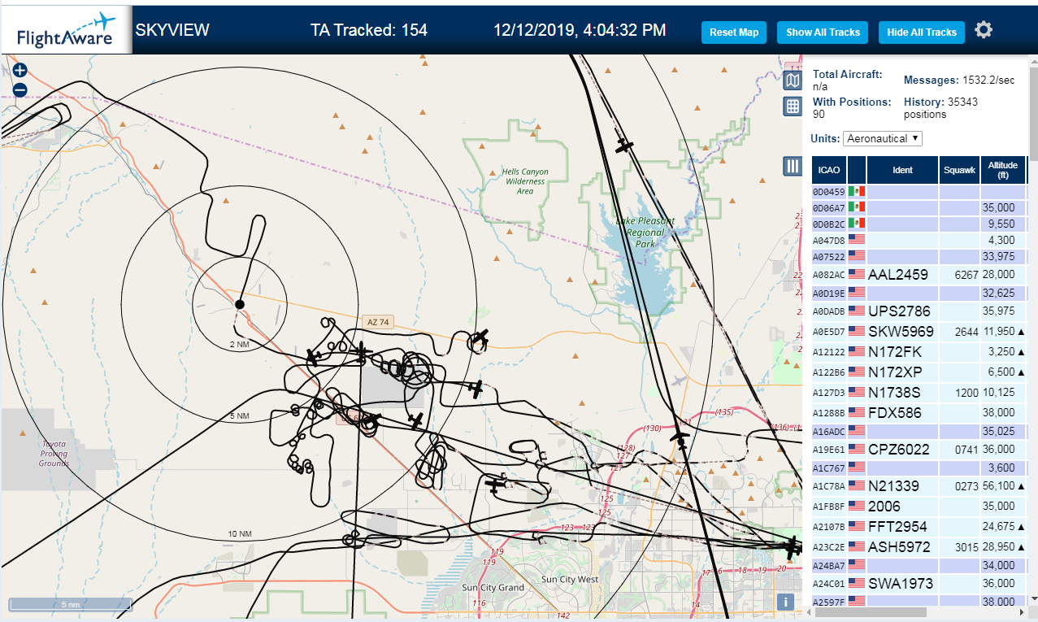Click the Toyota Proving Grounds label
This screenshot has width=1038, height=622.
(54, 454)
